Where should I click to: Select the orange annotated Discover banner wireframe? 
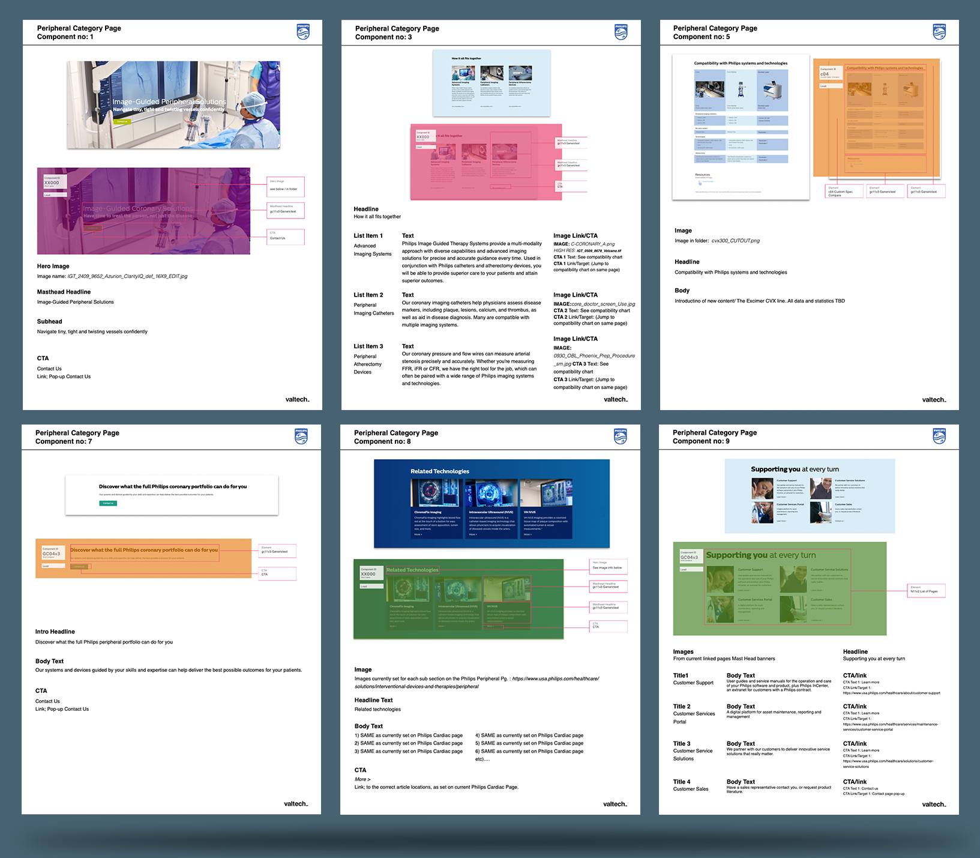point(143,558)
